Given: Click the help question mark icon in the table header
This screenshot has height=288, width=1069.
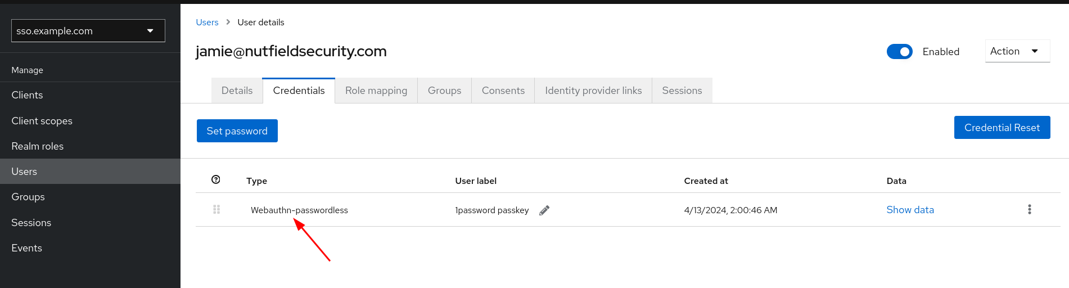Looking at the screenshot, I should click(215, 179).
